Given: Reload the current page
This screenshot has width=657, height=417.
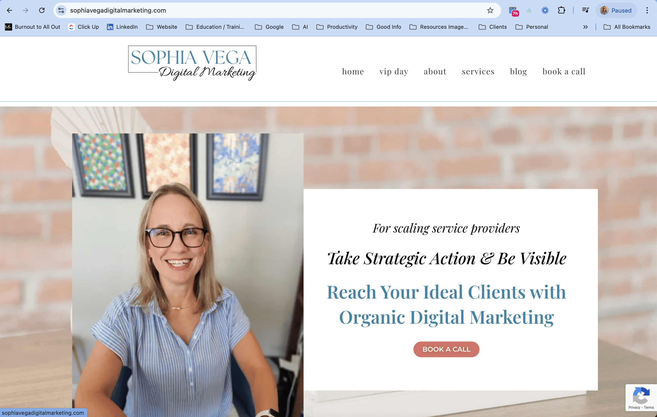Looking at the screenshot, I should (x=42, y=10).
